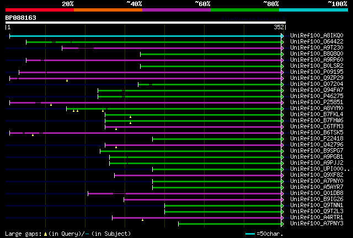
Task: Click the cyan ~100% identity legend segment
Action: click(x=313, y=10)
